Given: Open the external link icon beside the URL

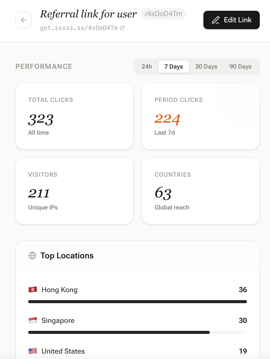Looking at the screenshot, I should (x=122, y=28).
